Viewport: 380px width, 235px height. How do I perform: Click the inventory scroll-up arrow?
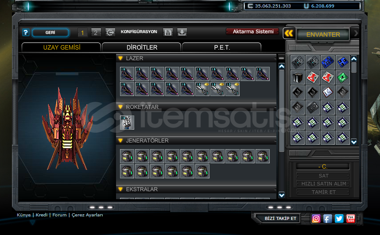(354, 58)
